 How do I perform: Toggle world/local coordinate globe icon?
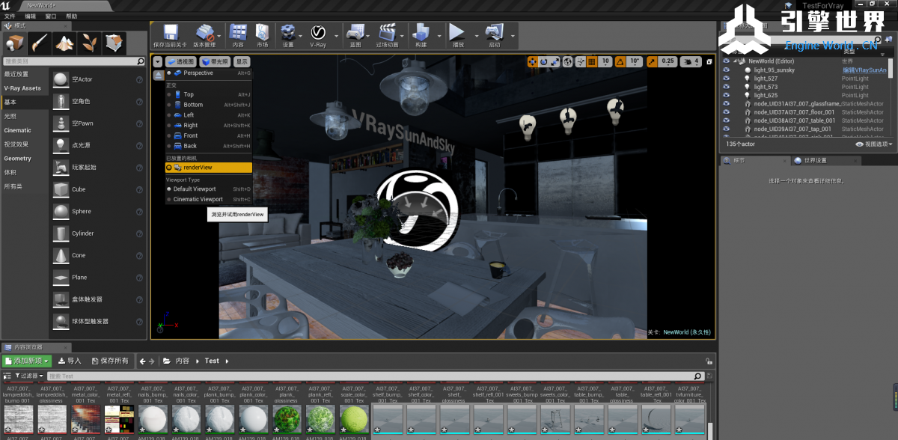tap(568, 61)
